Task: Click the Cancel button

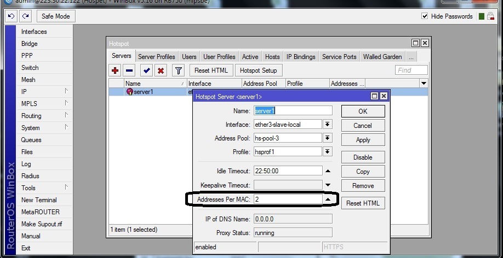Action: pos(363,126)
